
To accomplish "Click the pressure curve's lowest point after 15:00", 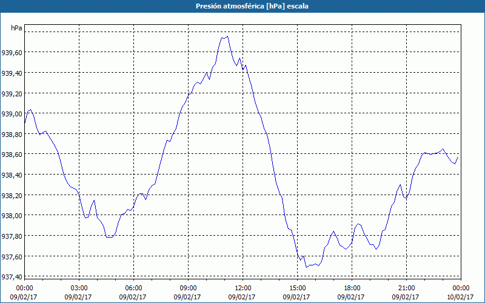I will click(306, 267).
